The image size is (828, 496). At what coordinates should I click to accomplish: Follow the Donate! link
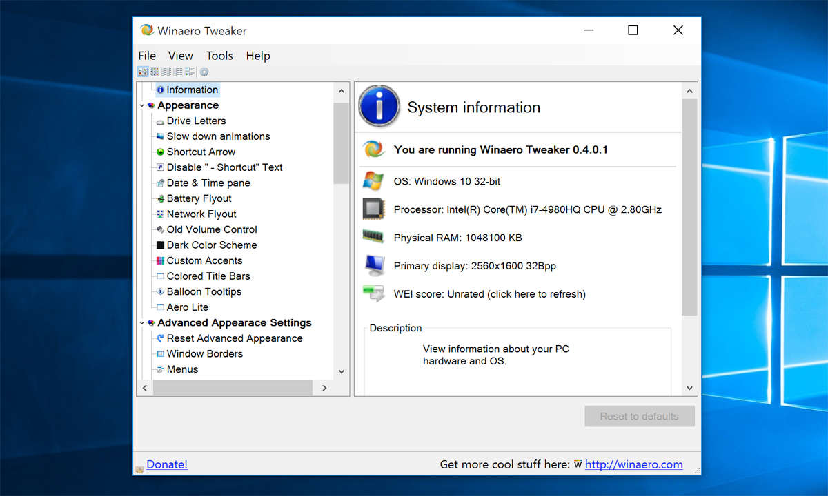pos(167,465)
